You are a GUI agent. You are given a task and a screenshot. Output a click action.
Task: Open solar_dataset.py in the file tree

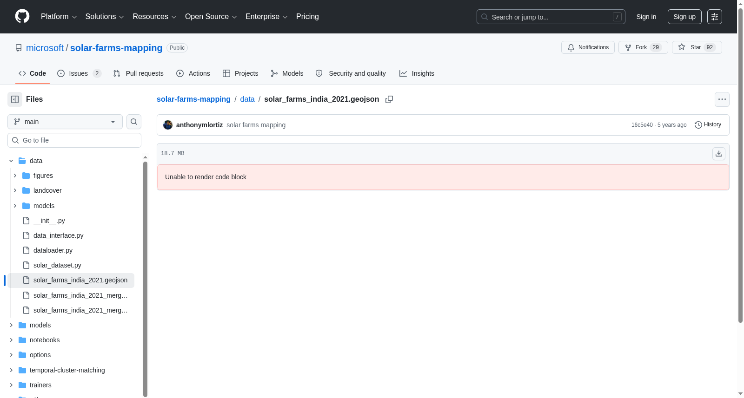57,265
